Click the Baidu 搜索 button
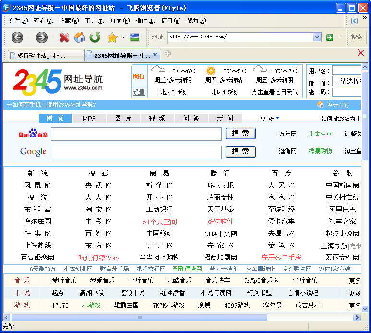This screenshot has width=371, height=333. coord(240,134)
